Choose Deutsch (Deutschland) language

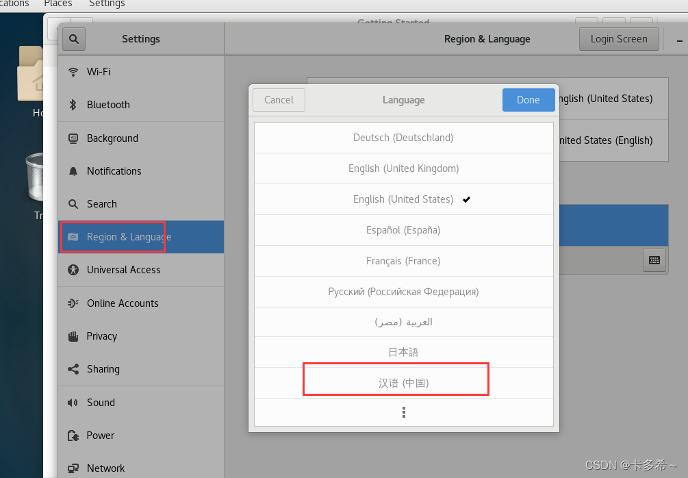pyautogui.click(x=404, y=138)
